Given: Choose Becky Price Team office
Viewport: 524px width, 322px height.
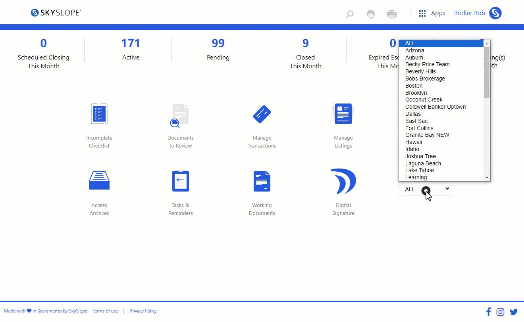Looking at the screenshot, I should pos(441,64).
